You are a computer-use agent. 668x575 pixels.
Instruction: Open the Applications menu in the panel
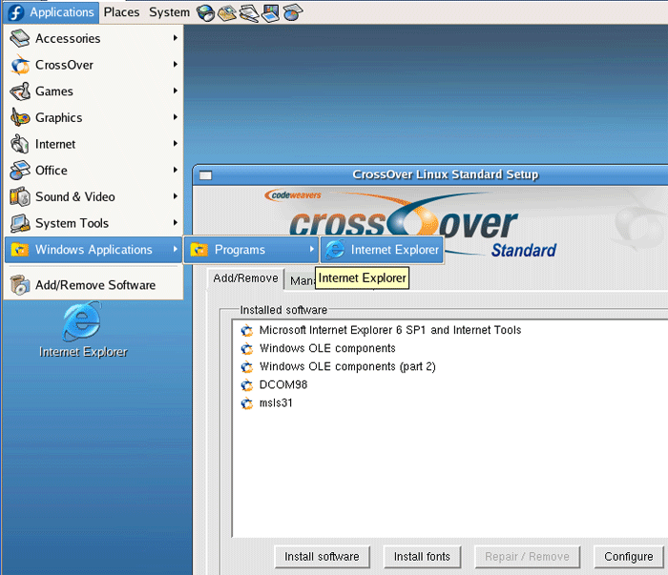[52, 12]
